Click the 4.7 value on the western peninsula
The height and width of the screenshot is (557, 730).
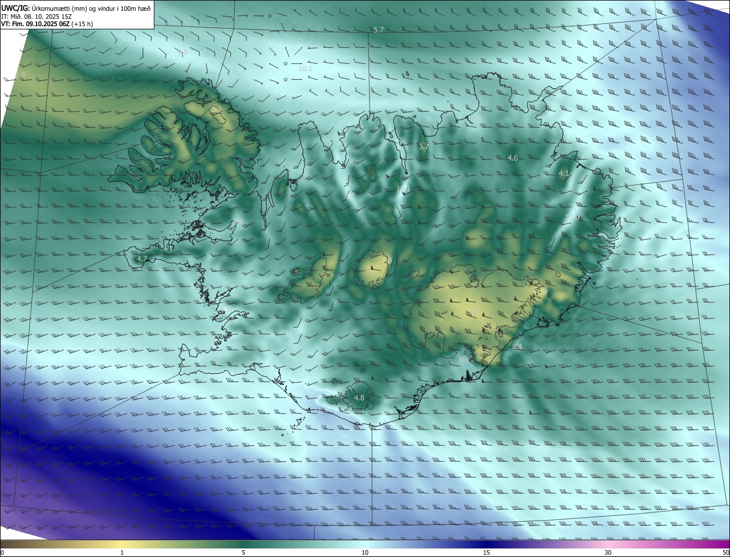(142, 259)
